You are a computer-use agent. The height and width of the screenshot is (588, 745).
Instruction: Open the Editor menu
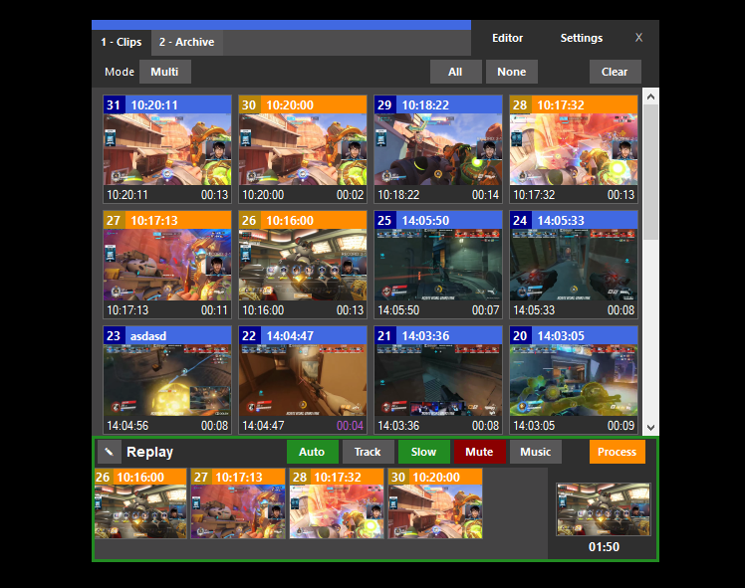(507, 38)
